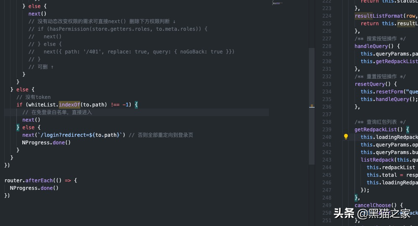Click this.queryParams.pa on line 229

tap(389, 54)
